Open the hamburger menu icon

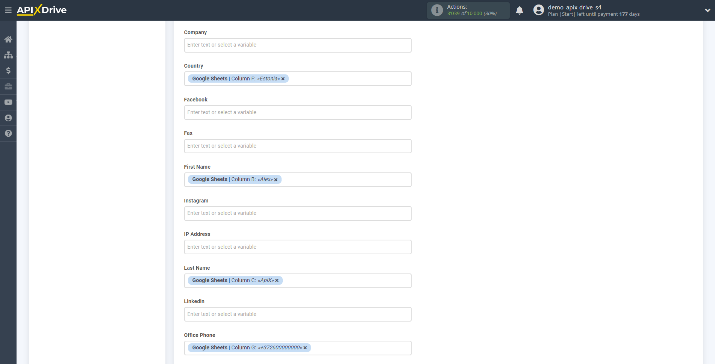(x=8, y=10)
